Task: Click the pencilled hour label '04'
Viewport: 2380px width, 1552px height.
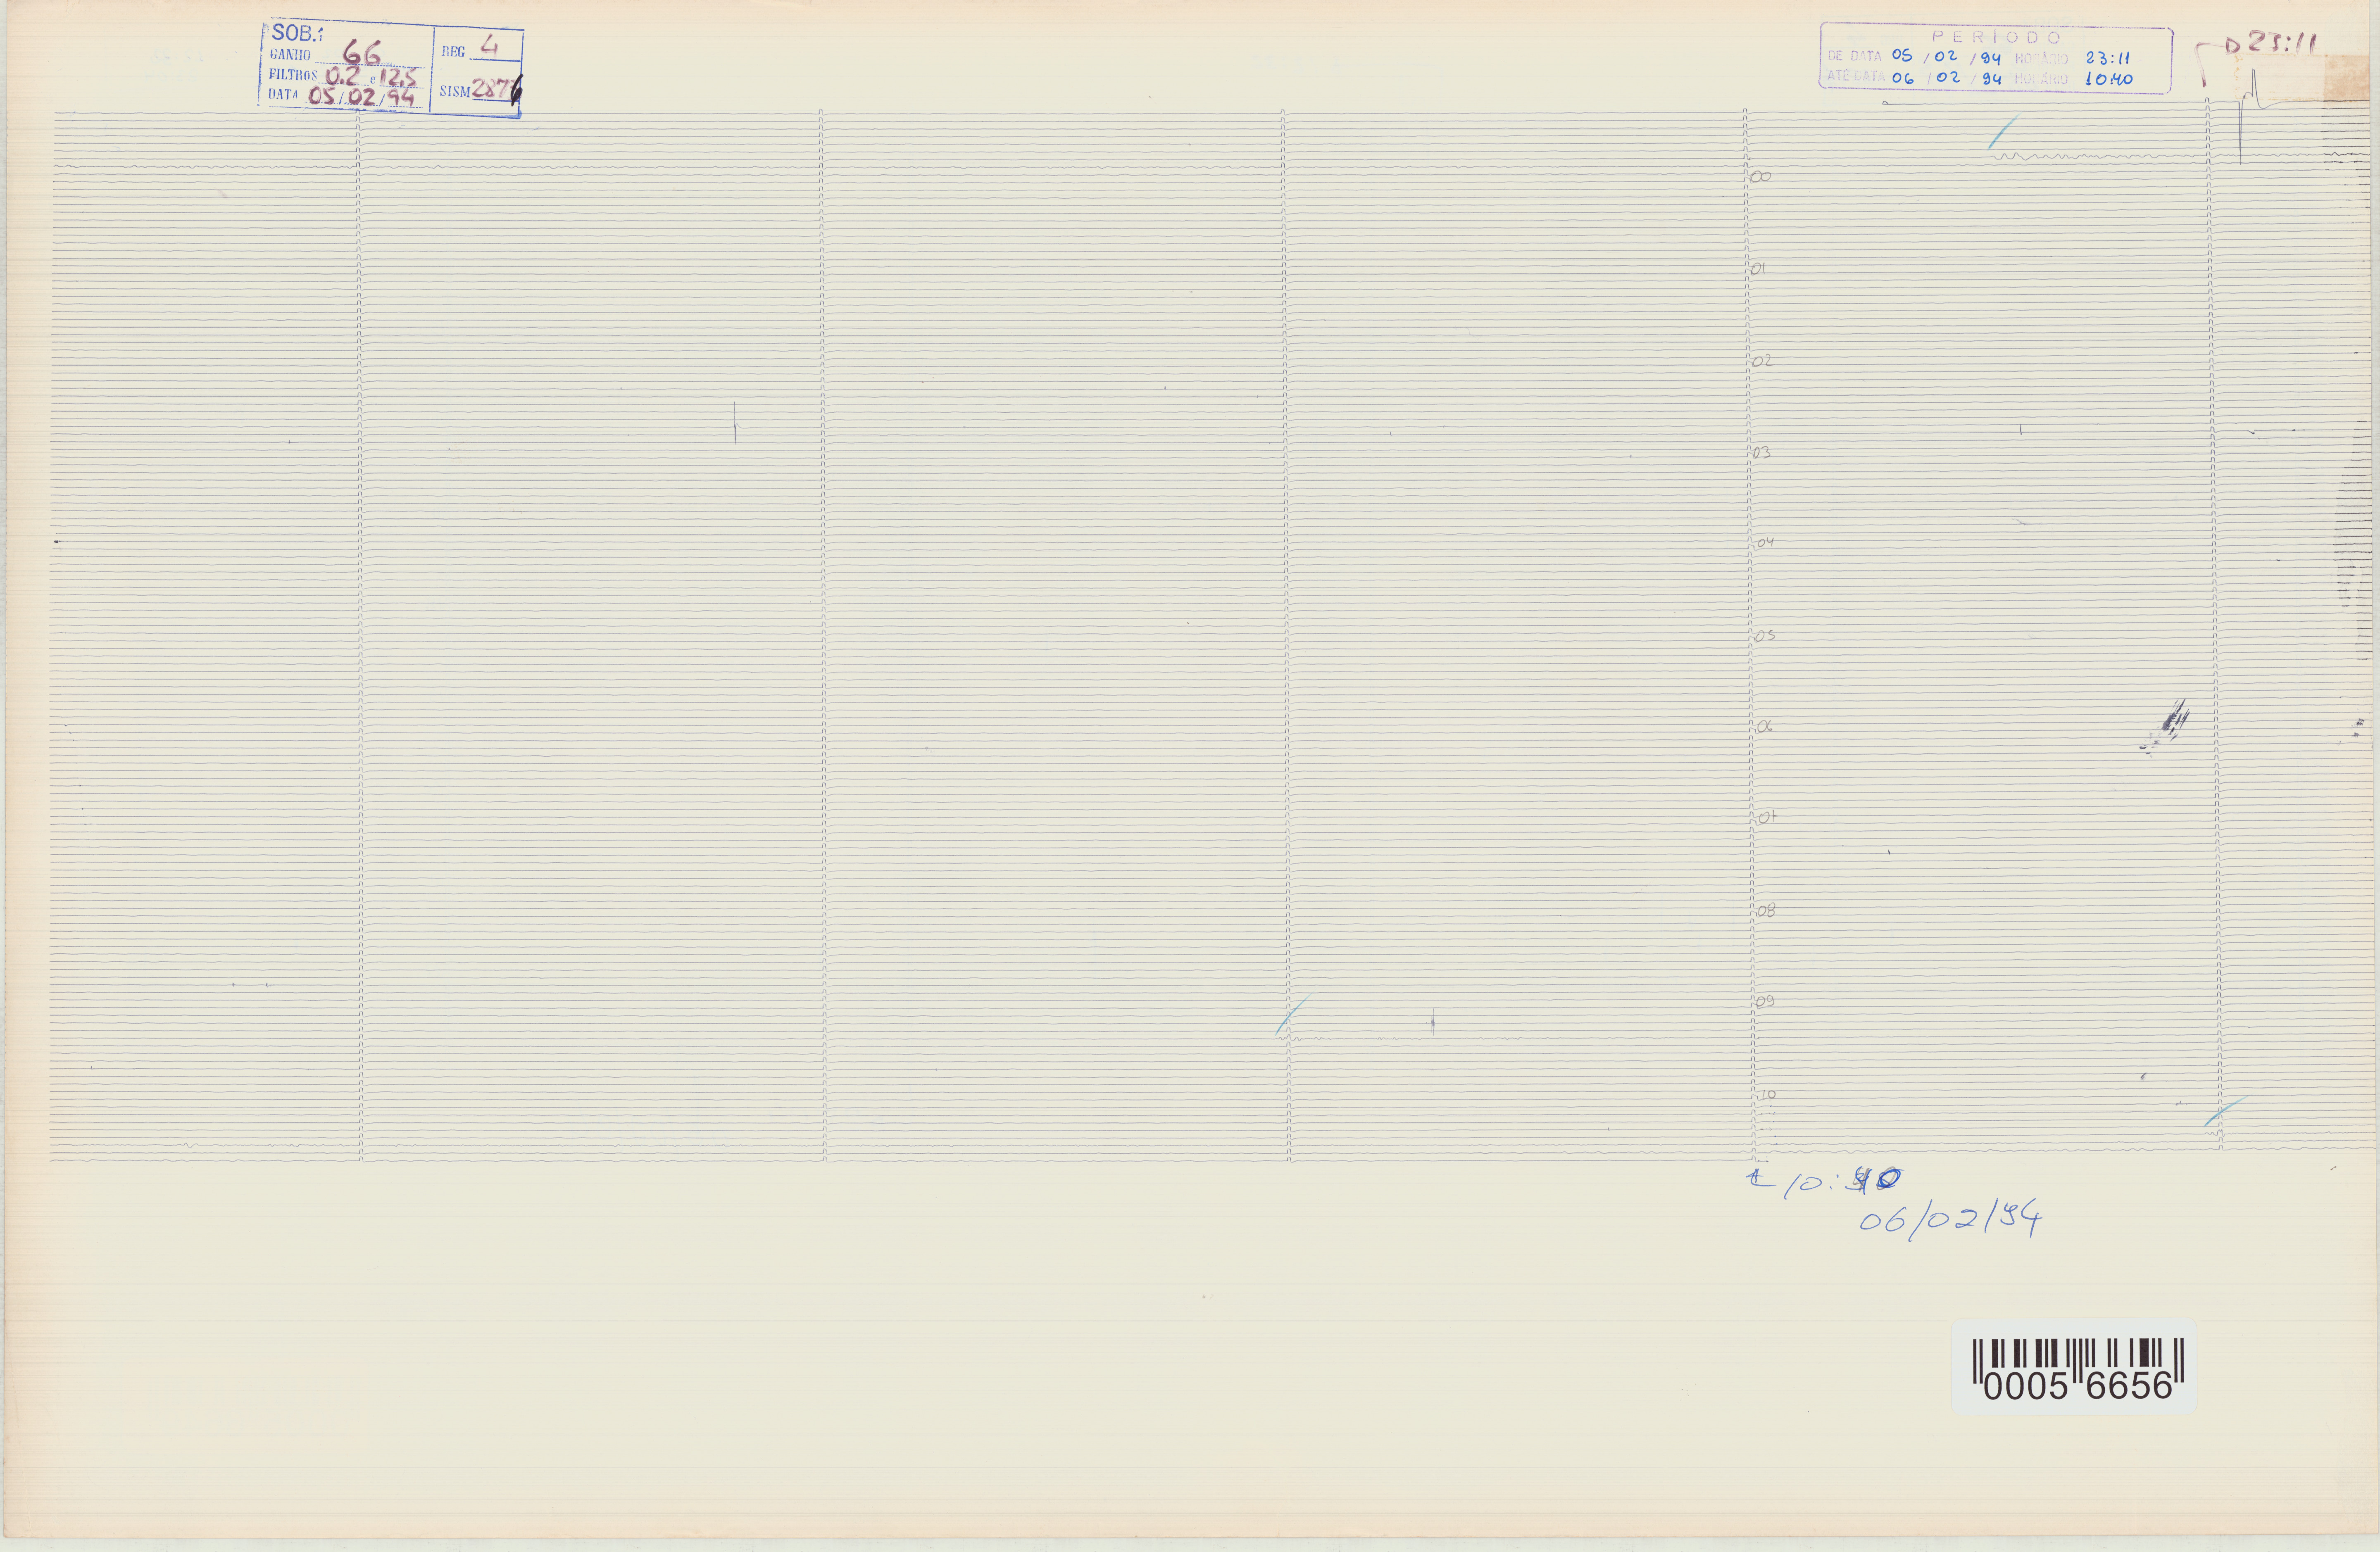Action: click(x=1765, y=543)
